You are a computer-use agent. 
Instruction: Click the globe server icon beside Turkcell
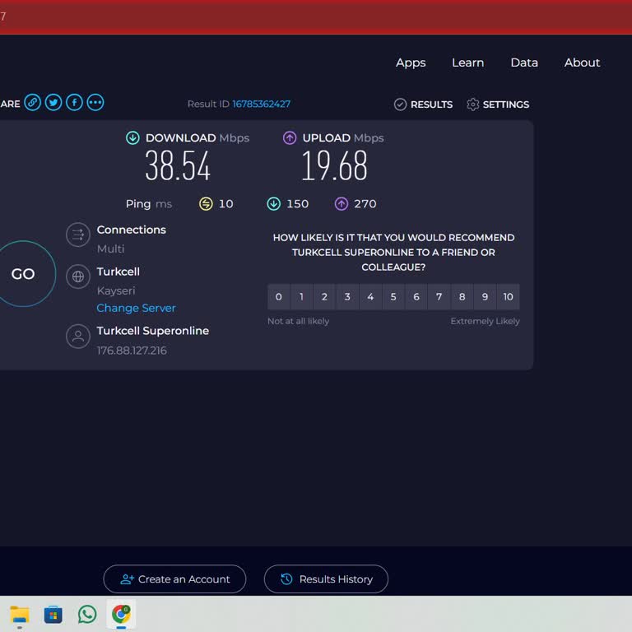coord(78,276)
